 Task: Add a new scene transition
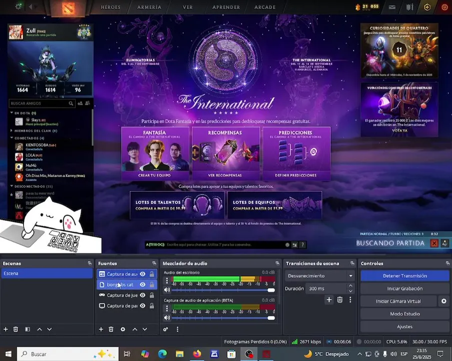[x=329, y=300]
